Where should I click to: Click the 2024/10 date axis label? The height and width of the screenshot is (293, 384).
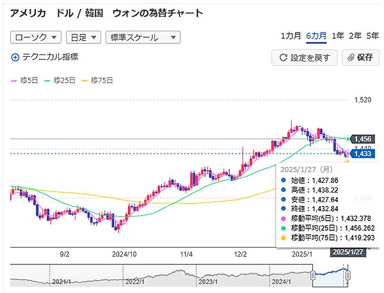coord(124,255)
